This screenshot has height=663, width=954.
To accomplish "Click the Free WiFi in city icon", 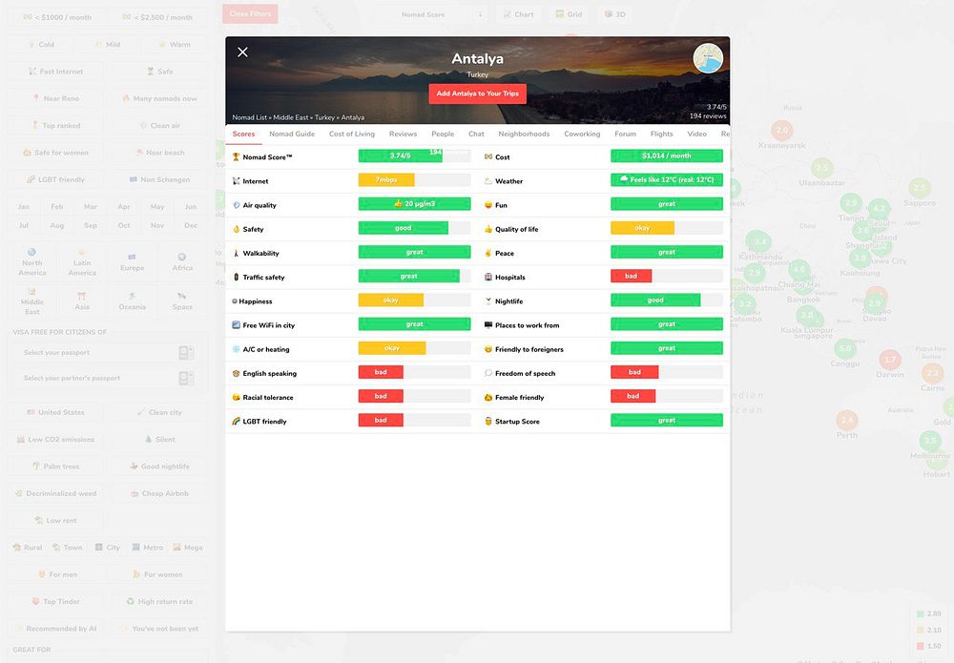I will (x=236, y=325).
